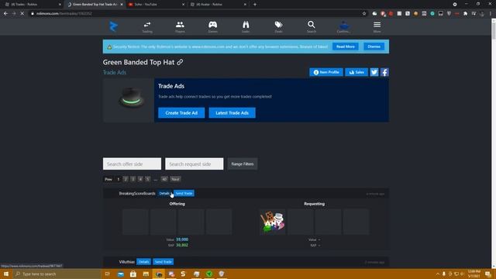Open the Players nav icon
Image resolution: width=496 pixels, height=279 pixels.
click(180, 27)
